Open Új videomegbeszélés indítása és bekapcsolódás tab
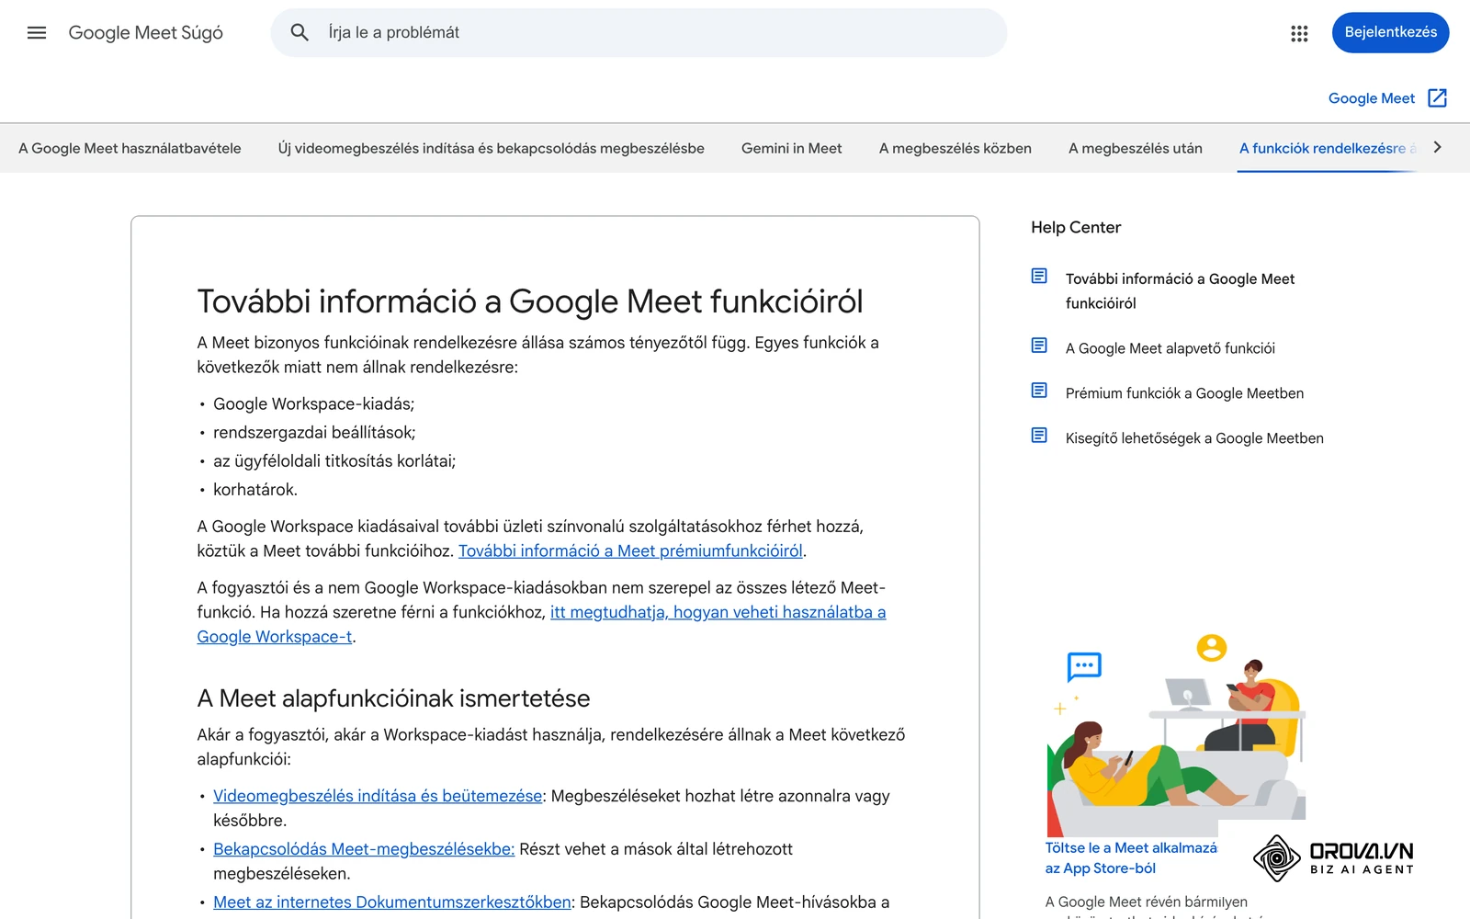This screenshot has width=1470, height=919. 492,148
